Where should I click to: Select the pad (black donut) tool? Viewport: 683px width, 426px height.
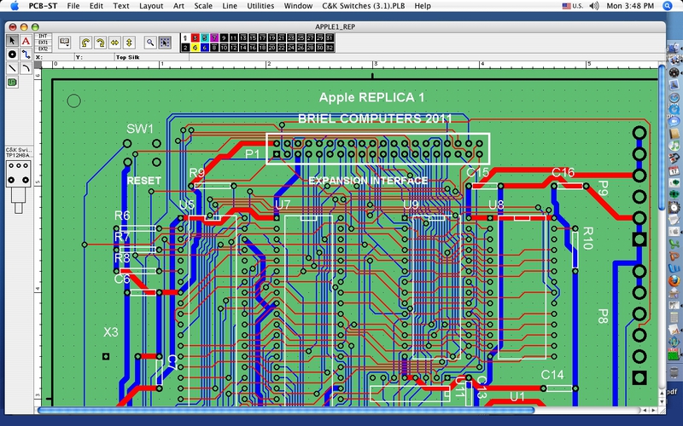[12, 55]
